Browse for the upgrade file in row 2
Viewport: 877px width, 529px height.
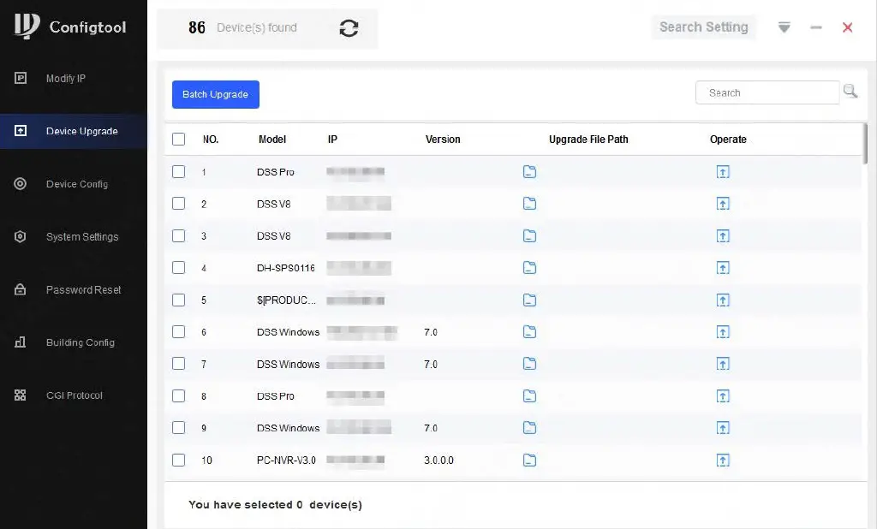coord(529,204)
